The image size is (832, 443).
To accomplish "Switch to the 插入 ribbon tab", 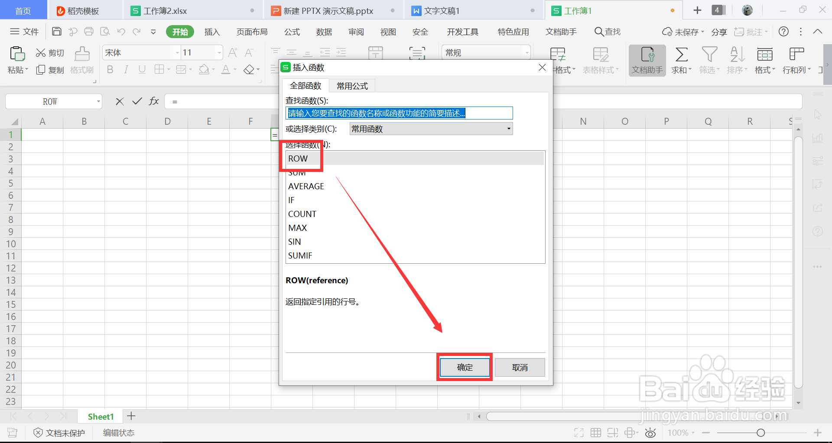I will coord(212,32).
